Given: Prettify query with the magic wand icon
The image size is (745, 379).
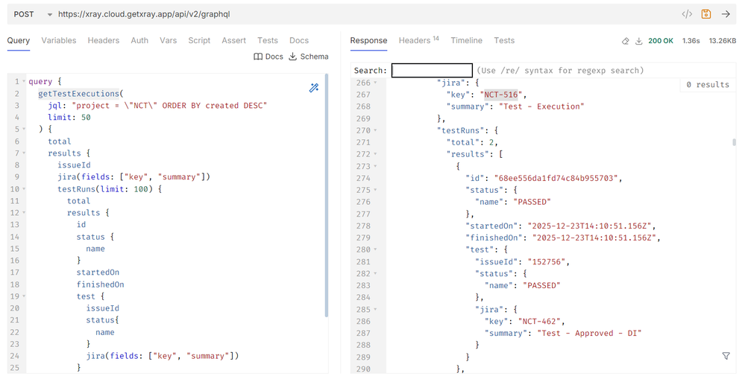Looking at the screenshot, I should pos(314,88).
